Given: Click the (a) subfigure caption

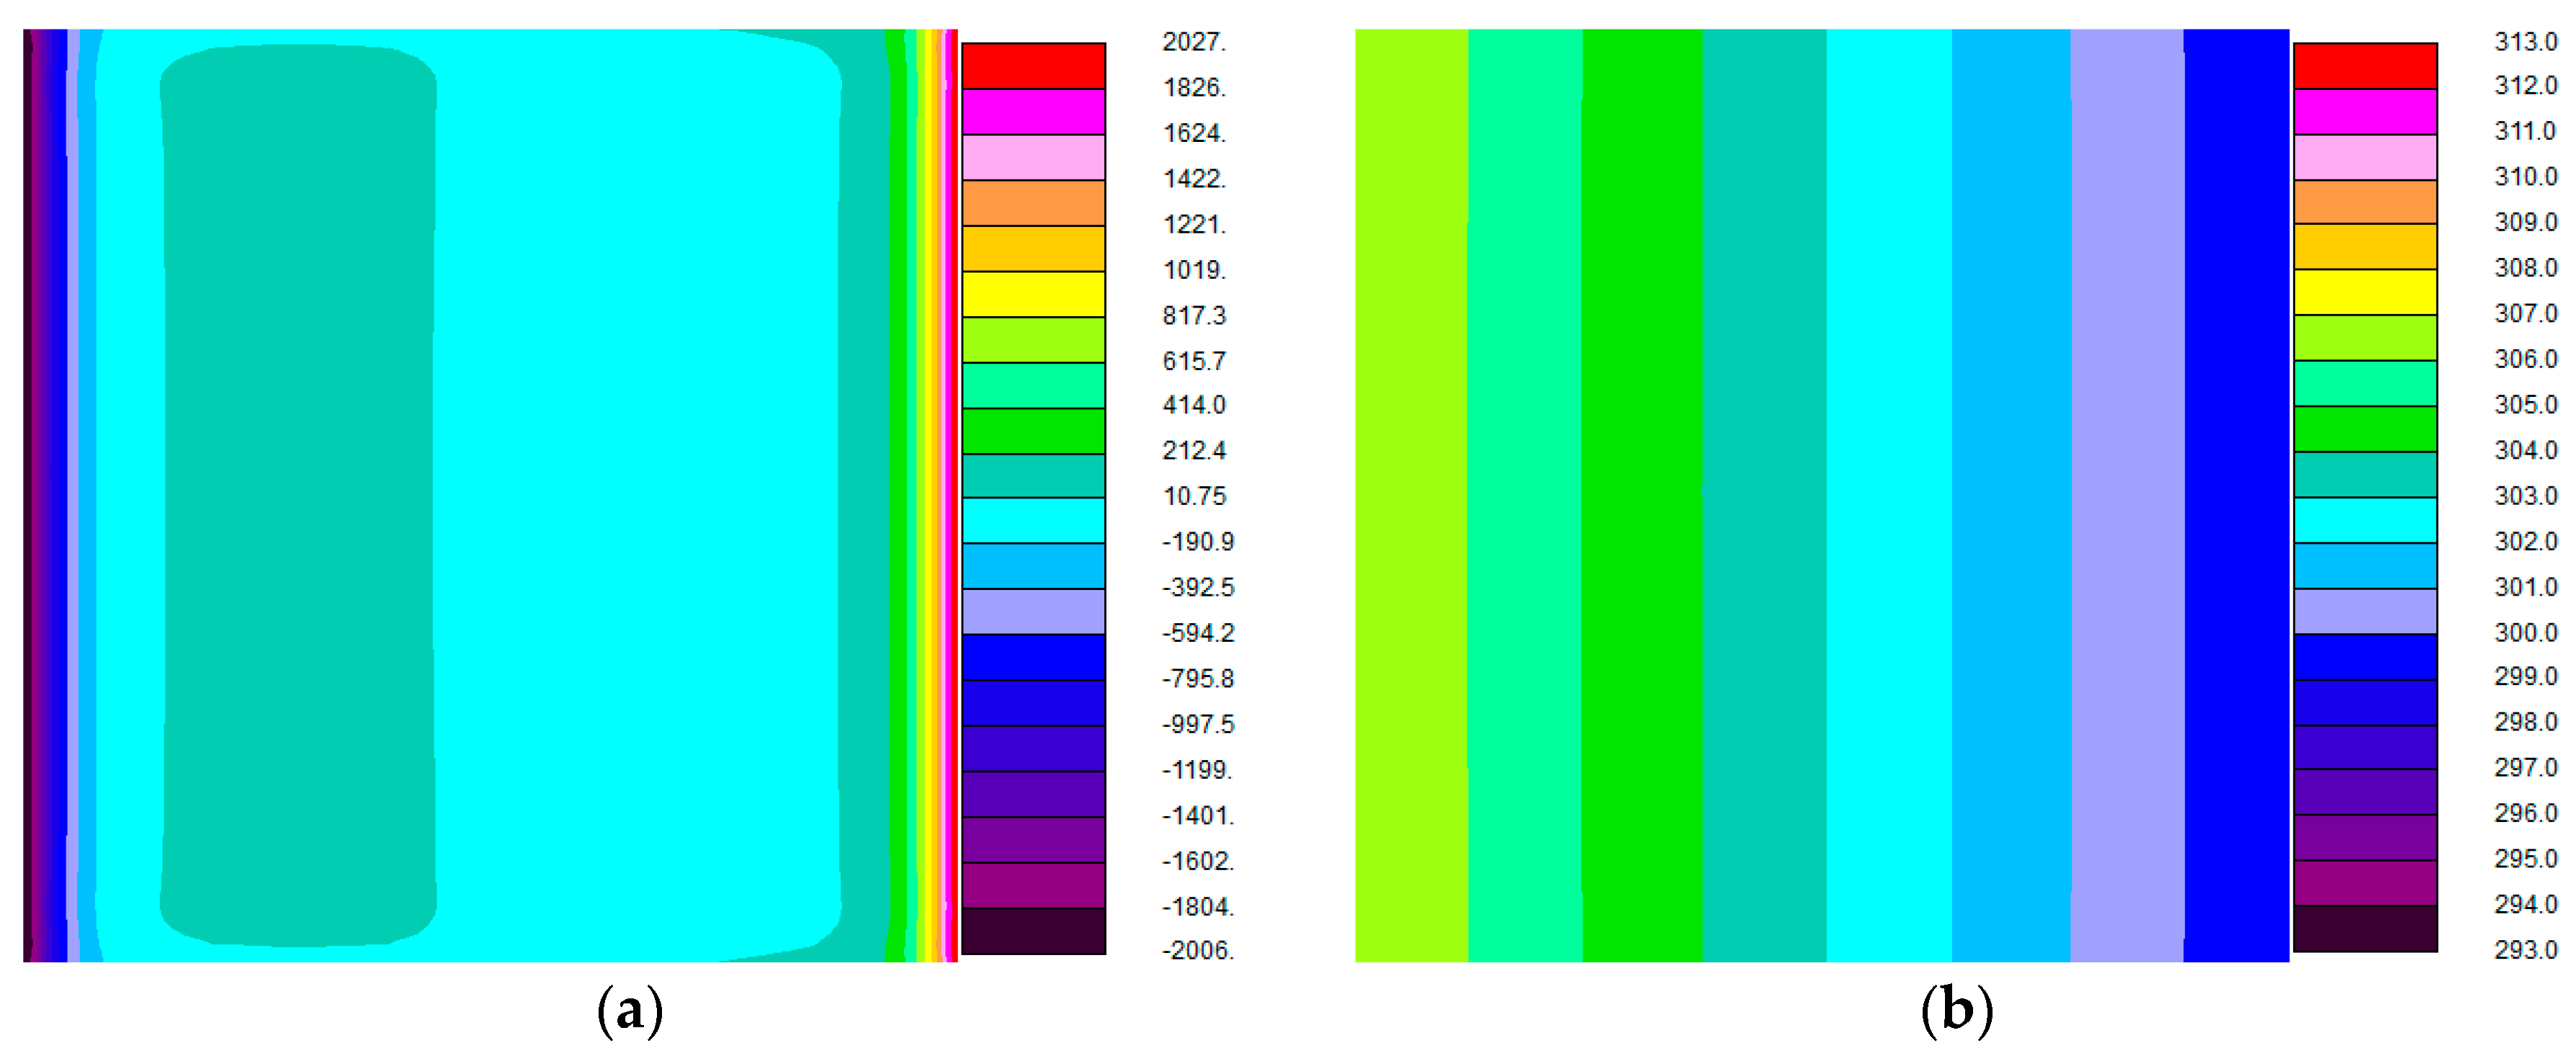Looking at the screenshot, I should [x=629, y=1011].
